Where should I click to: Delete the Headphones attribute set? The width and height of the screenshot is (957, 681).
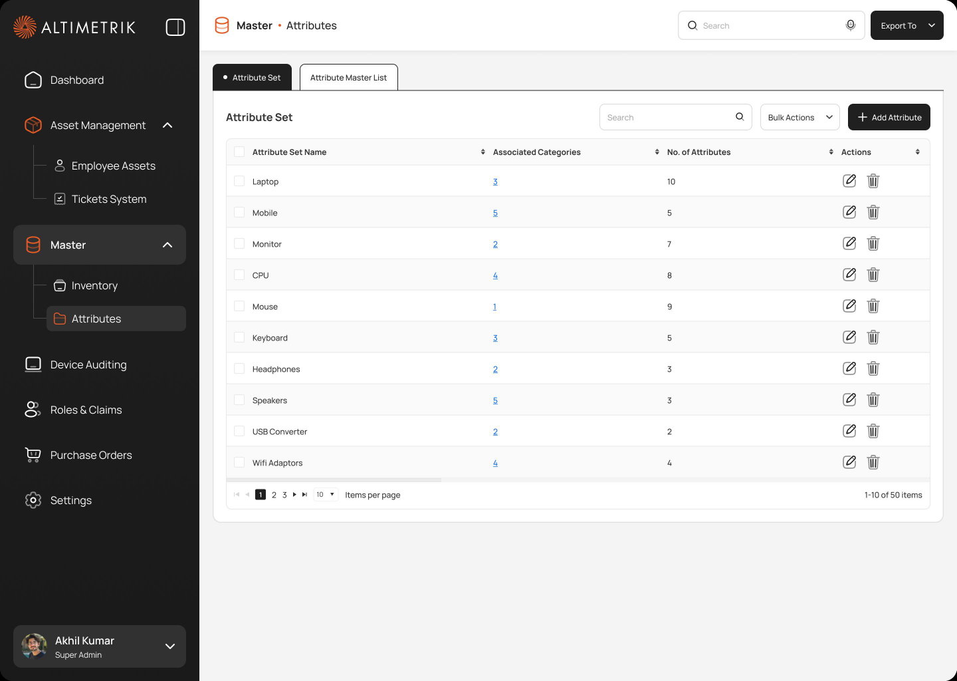pyautogui.click(x=873, y=368)
